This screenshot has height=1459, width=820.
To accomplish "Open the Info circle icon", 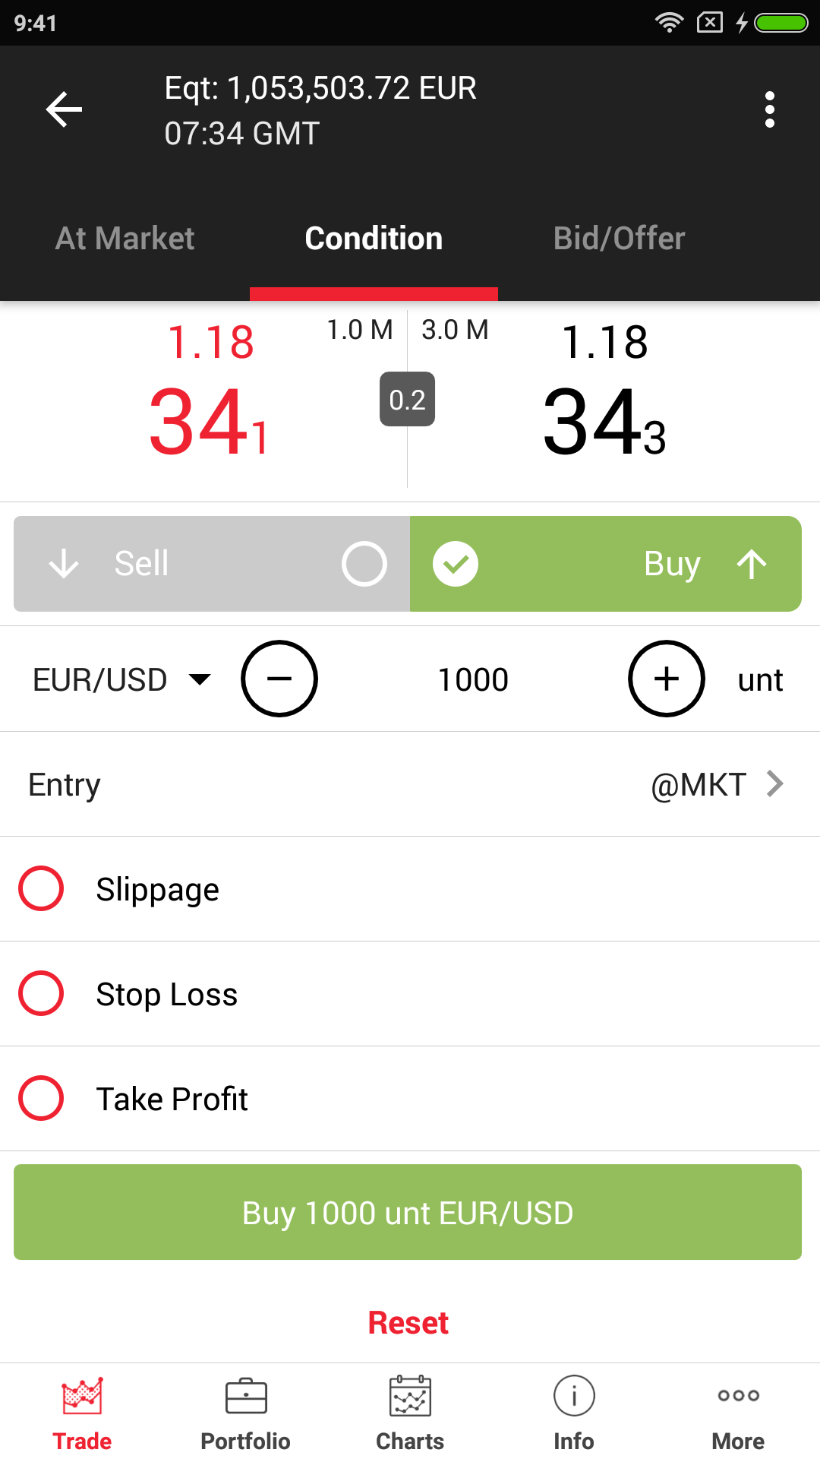I will point(574,1397).
